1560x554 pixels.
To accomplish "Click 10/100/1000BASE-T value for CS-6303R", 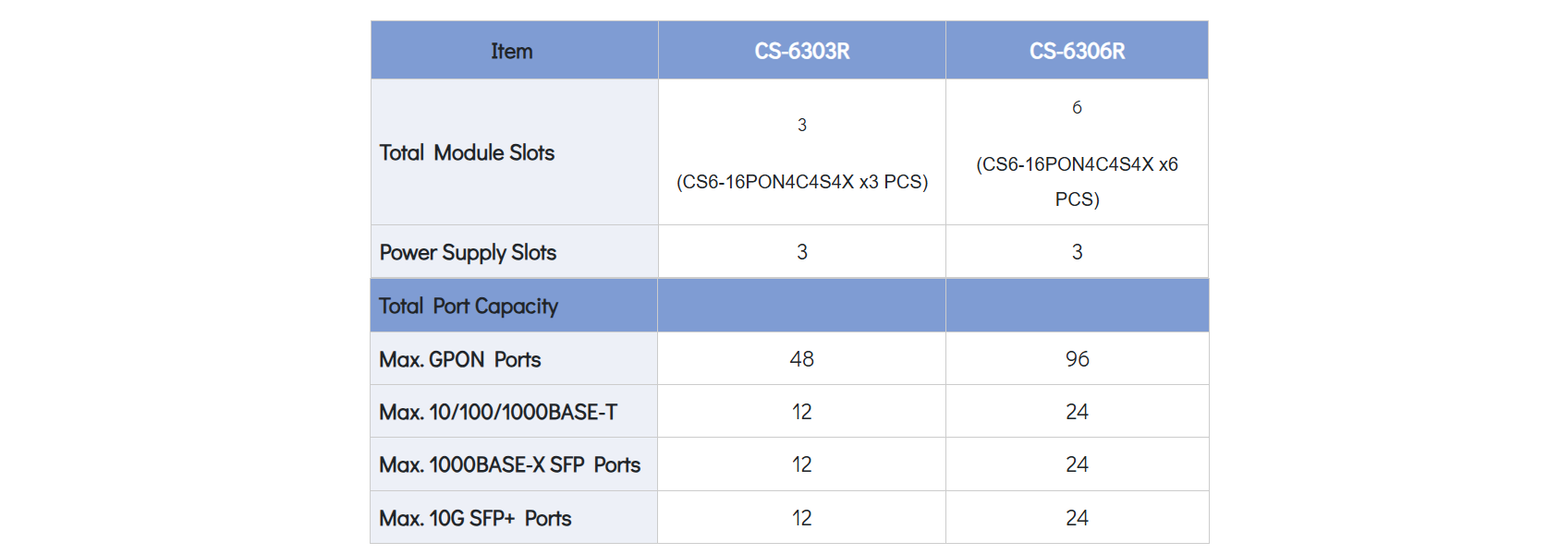I will click(801, 412).
